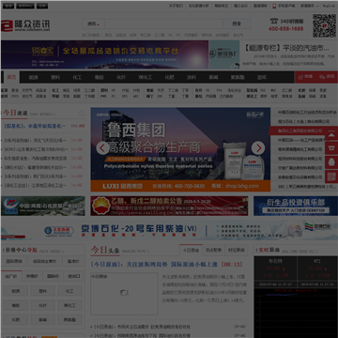Open the 微博 link in the nav bar
Image resolution: width=338 pixels, height=338 pixels.
pos(305,77)
